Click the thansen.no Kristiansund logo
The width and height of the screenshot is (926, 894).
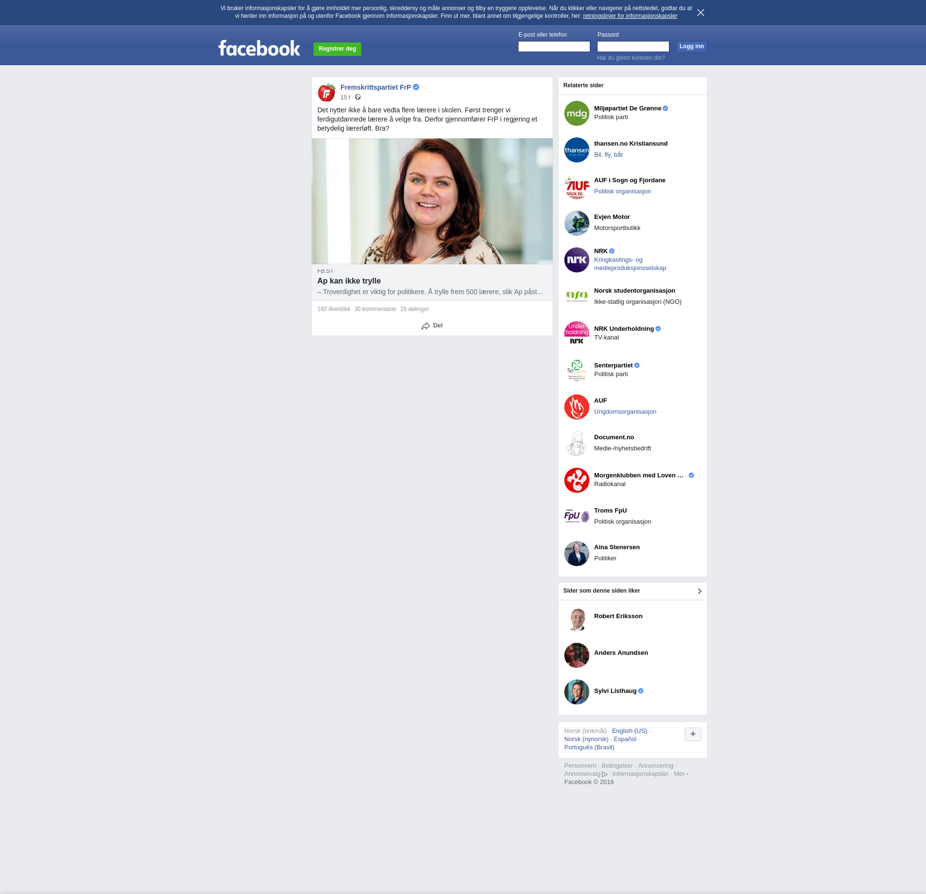(x=577, y=150)
